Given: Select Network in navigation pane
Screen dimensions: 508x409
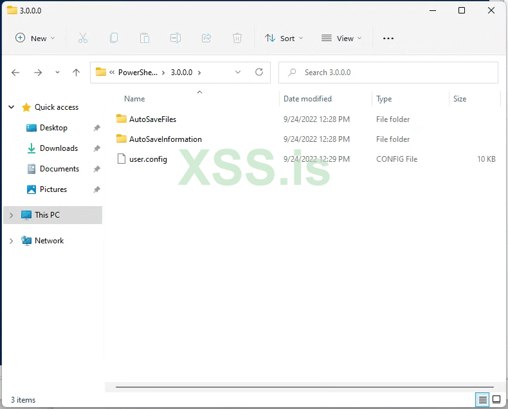Looking at the screenshot, I should (49, 241).
